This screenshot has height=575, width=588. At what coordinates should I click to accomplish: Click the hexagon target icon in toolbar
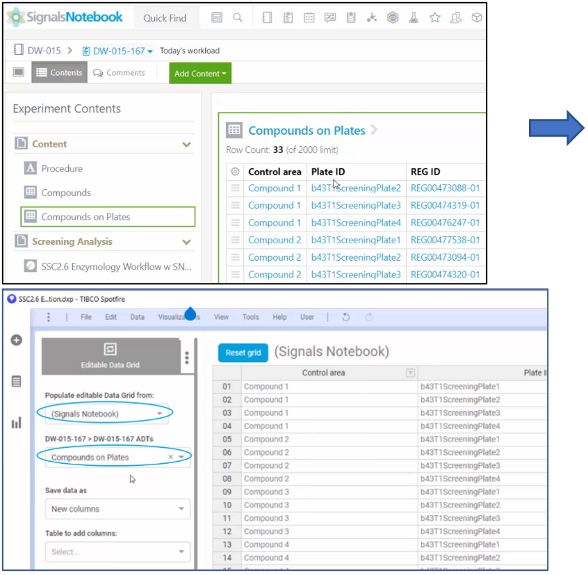click(393, 17)
